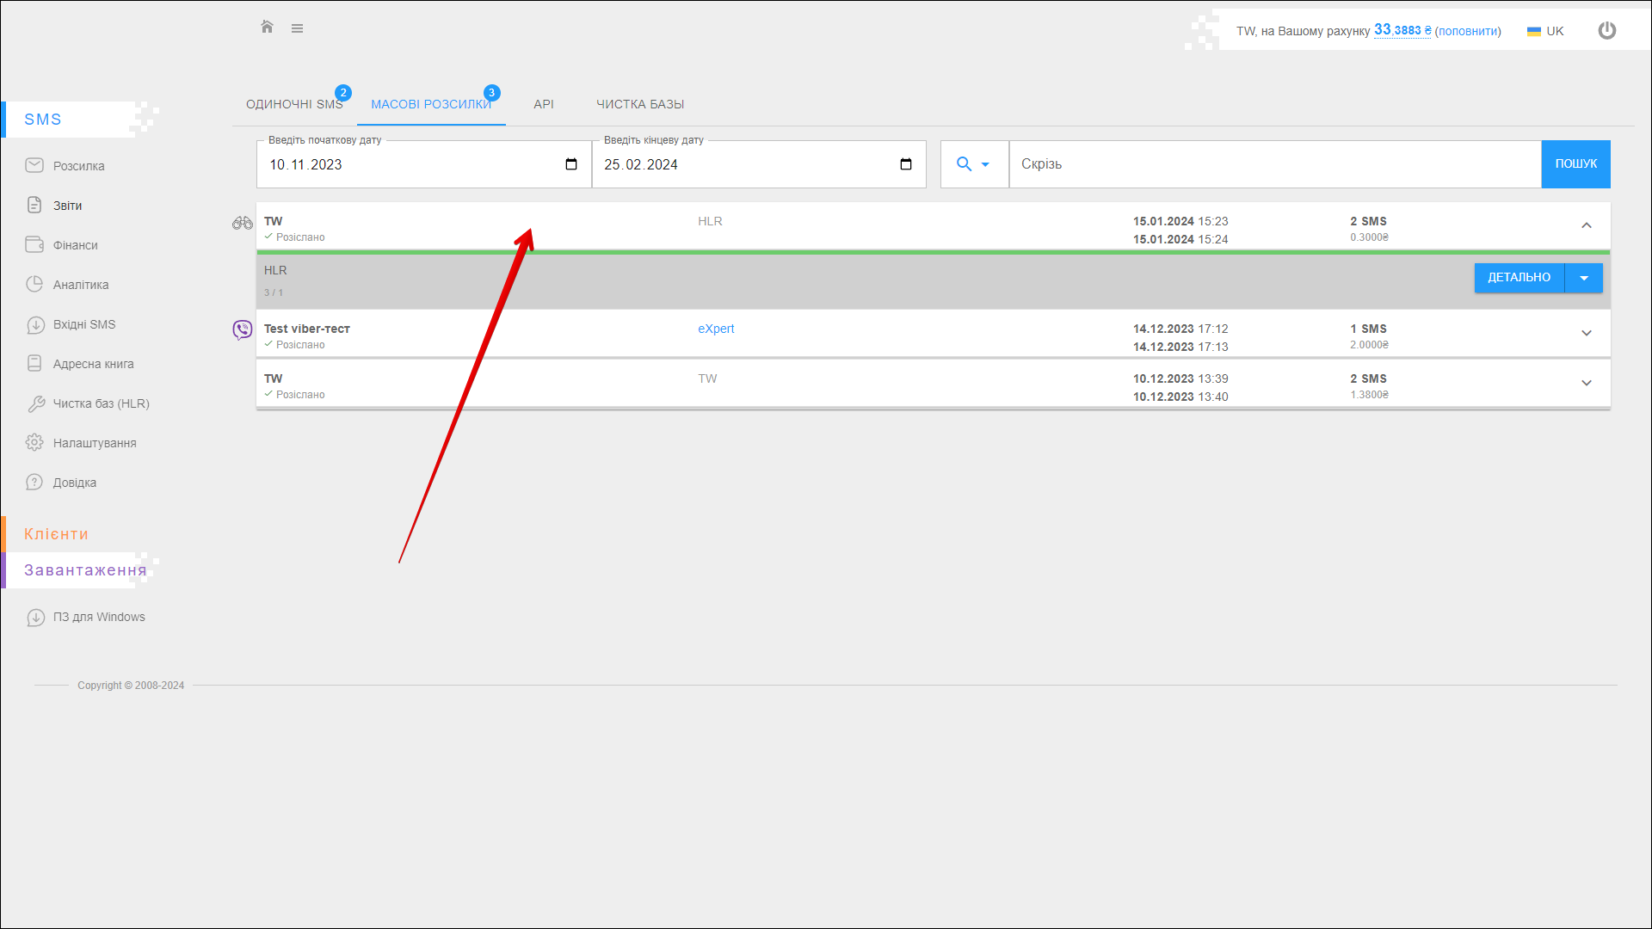Switch to ЧИСТКА БАЗЫ tab
Image resolution: width=1652 pixels, height=929 pixels.
click(640, 104)
